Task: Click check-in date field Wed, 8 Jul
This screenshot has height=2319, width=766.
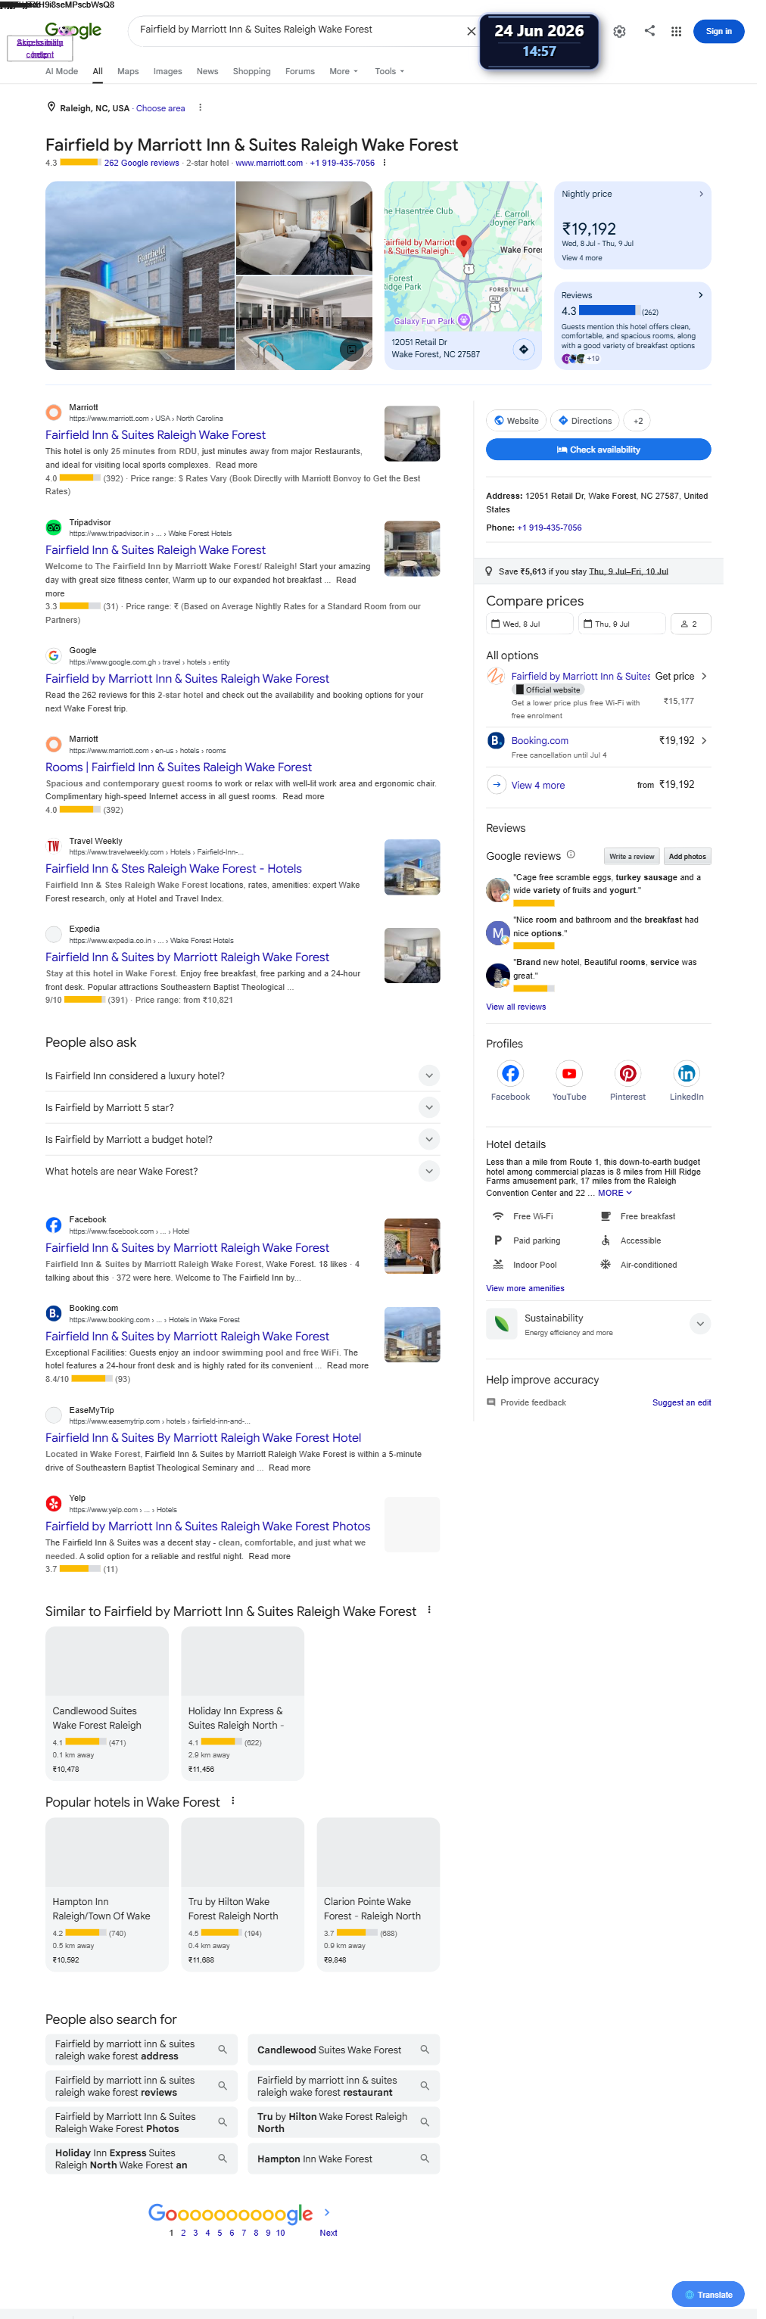Action: coord(529,623)
